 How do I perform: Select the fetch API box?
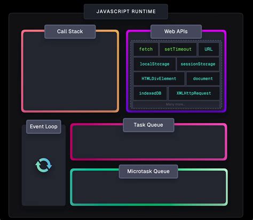(146, 49)
